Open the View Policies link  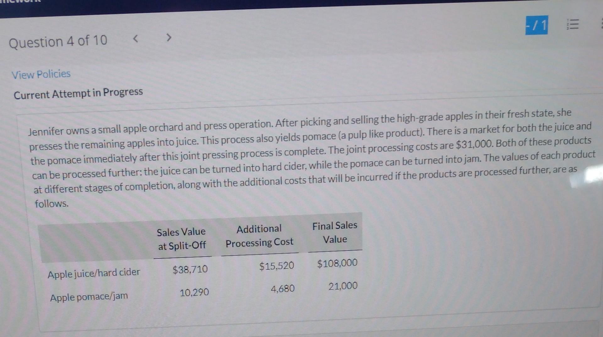pyautogui.click(x=41, y=74)
